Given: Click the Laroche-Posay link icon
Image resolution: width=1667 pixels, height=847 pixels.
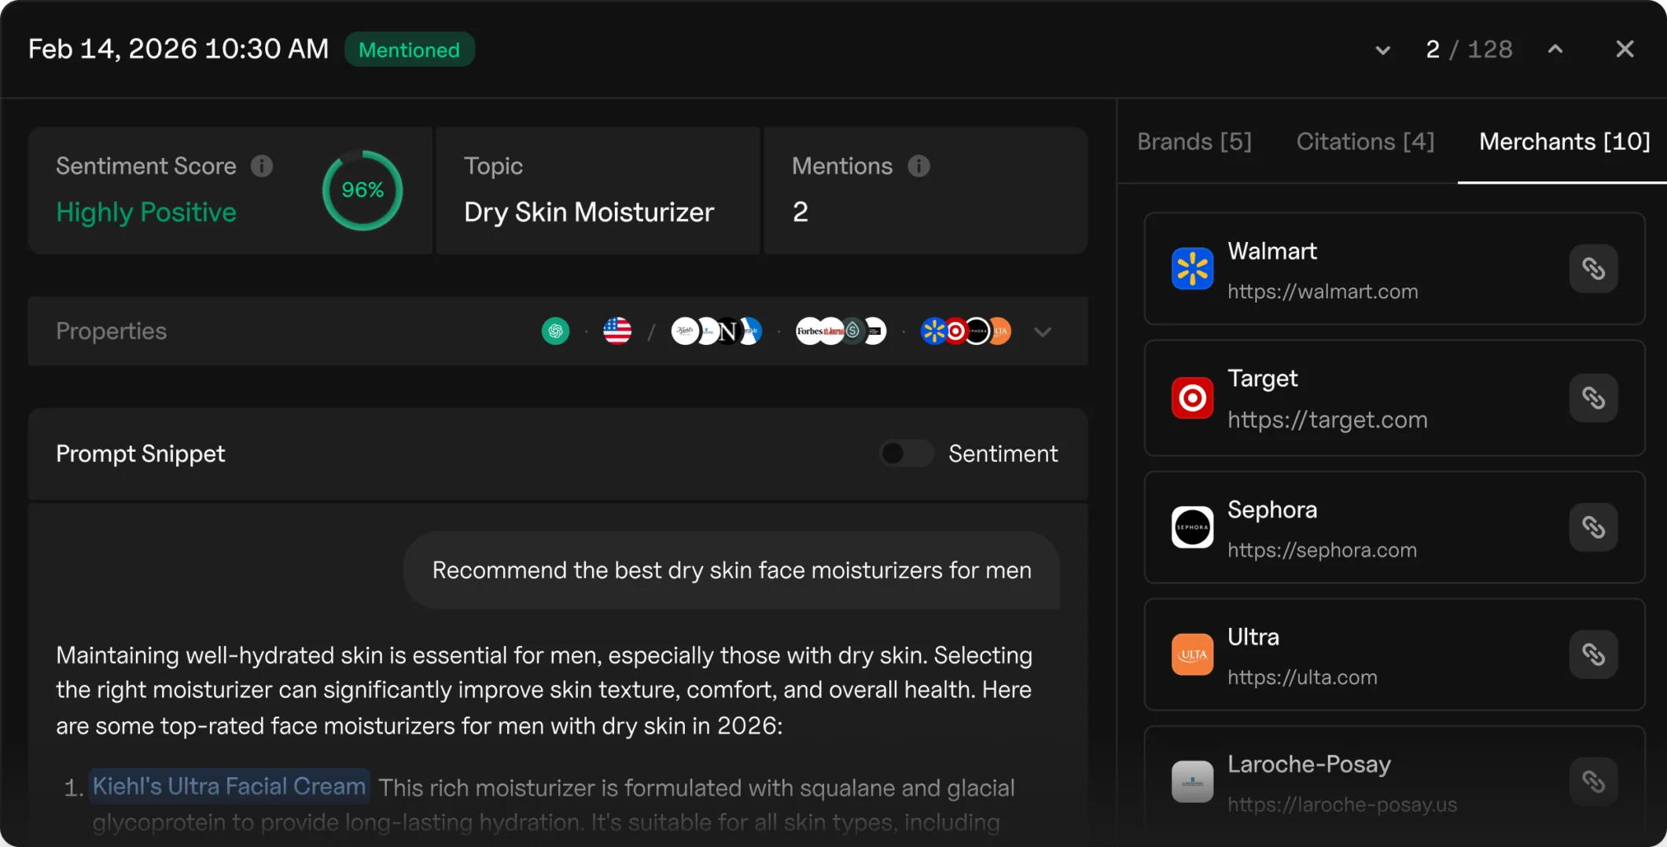Looking at the screenshot, I should click(1593, 782).
